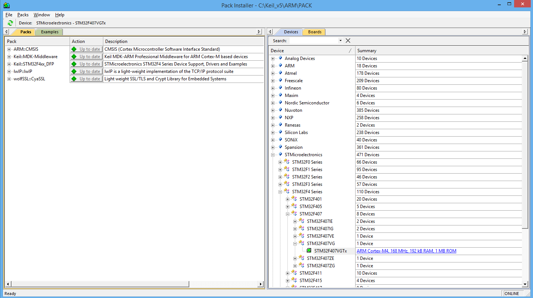Screen dimensions: 533x298
Task: Expand the ARM::CMSIS pack node
Action: click(9, 49)
